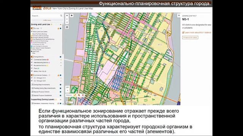The height and width of the screenshot is (136, 243).
Task: Open the Zoning Districts info circle
Action: click(60, 57)
